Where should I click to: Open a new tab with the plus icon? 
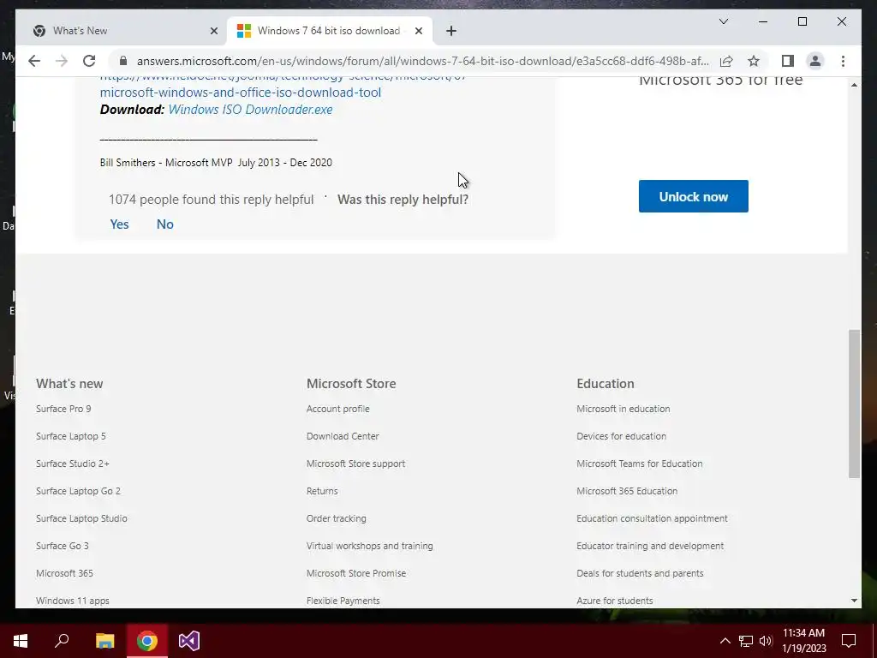pos(451,31)
